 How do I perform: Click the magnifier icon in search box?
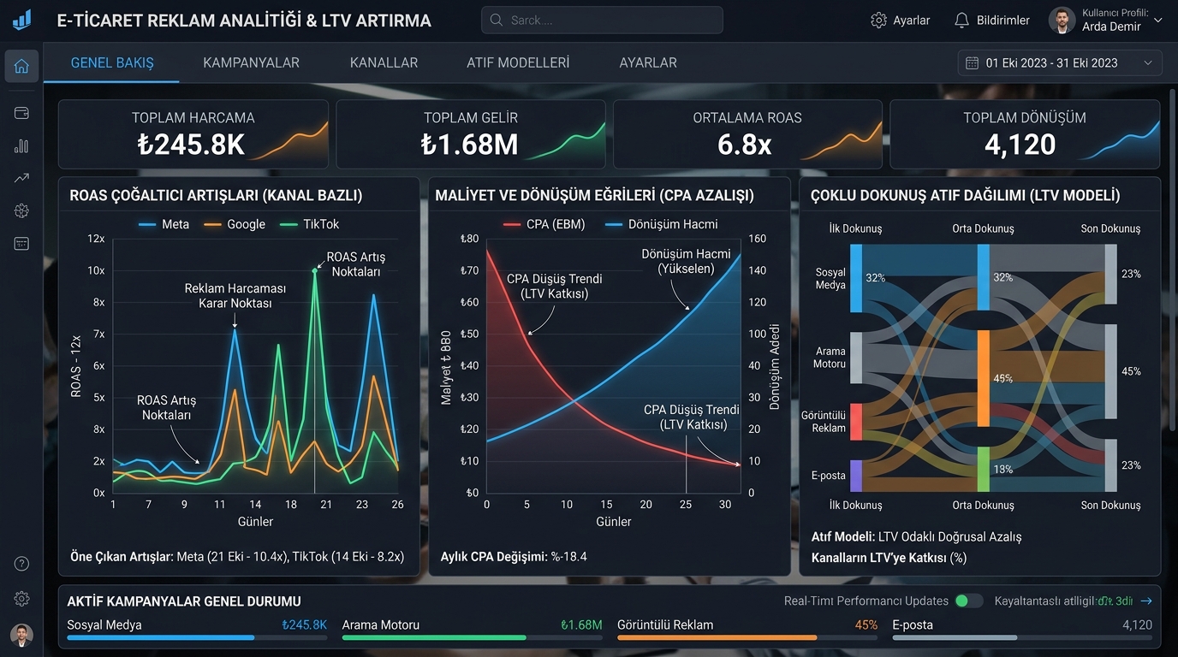pyautogui.click(x=497, y=20)
